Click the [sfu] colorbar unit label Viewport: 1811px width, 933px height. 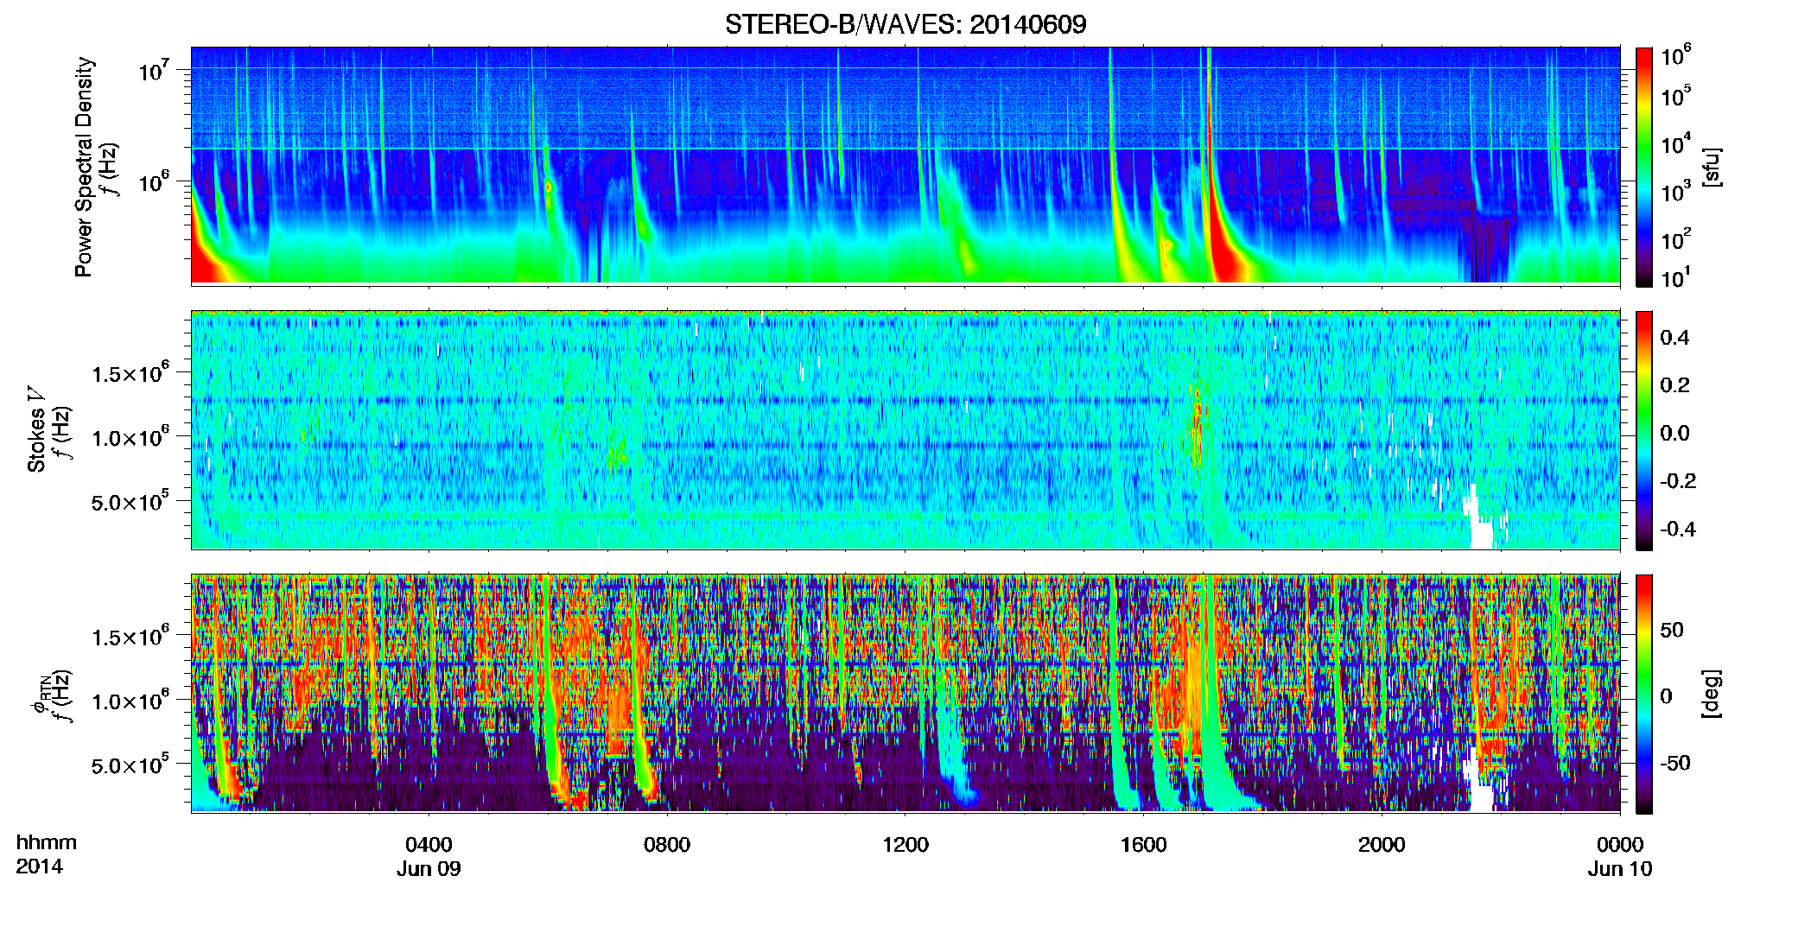pyautogui.click(x=1712, y=168)
